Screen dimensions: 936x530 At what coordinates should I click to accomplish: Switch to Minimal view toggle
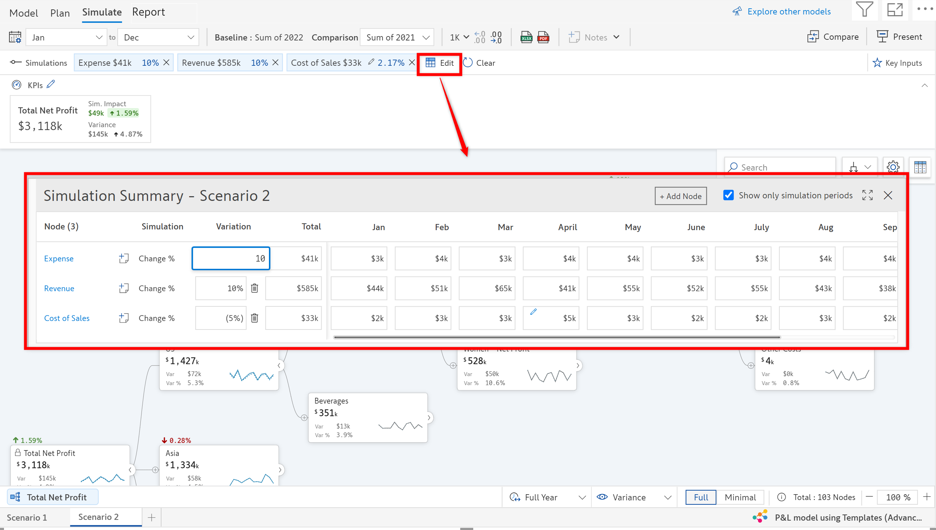[x=740, y=497]
